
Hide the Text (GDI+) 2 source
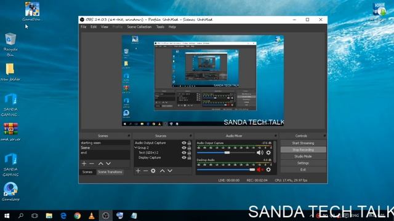pos(184,153)
